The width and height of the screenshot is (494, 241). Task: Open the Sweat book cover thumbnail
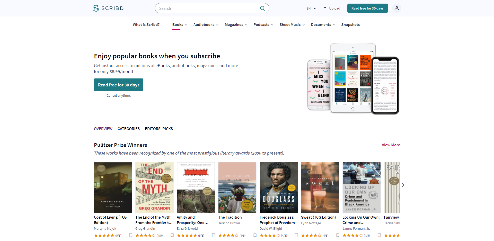(x=320, y=188)
